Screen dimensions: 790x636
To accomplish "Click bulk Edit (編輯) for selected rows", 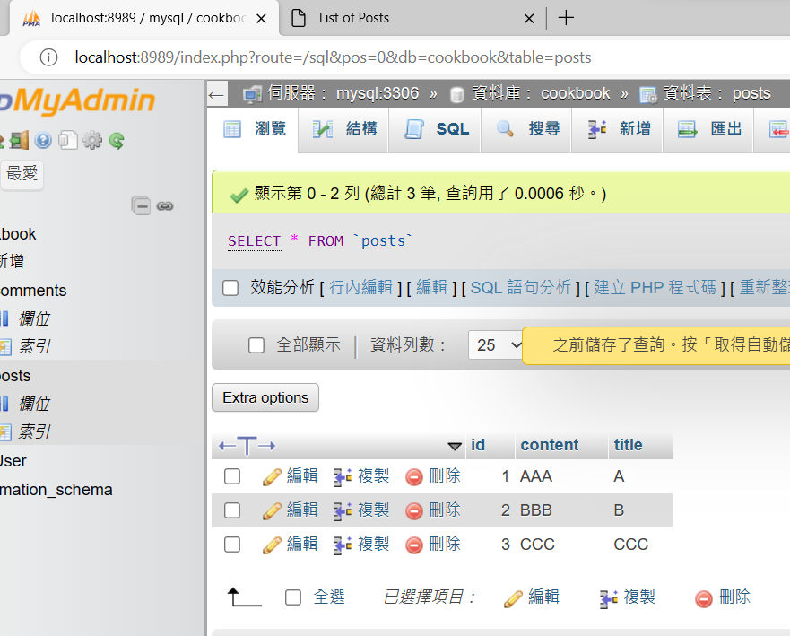I will 532,597.
